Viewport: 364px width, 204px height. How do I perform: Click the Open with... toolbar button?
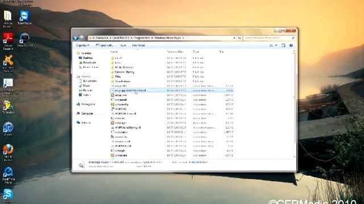[x=104, y=45]
